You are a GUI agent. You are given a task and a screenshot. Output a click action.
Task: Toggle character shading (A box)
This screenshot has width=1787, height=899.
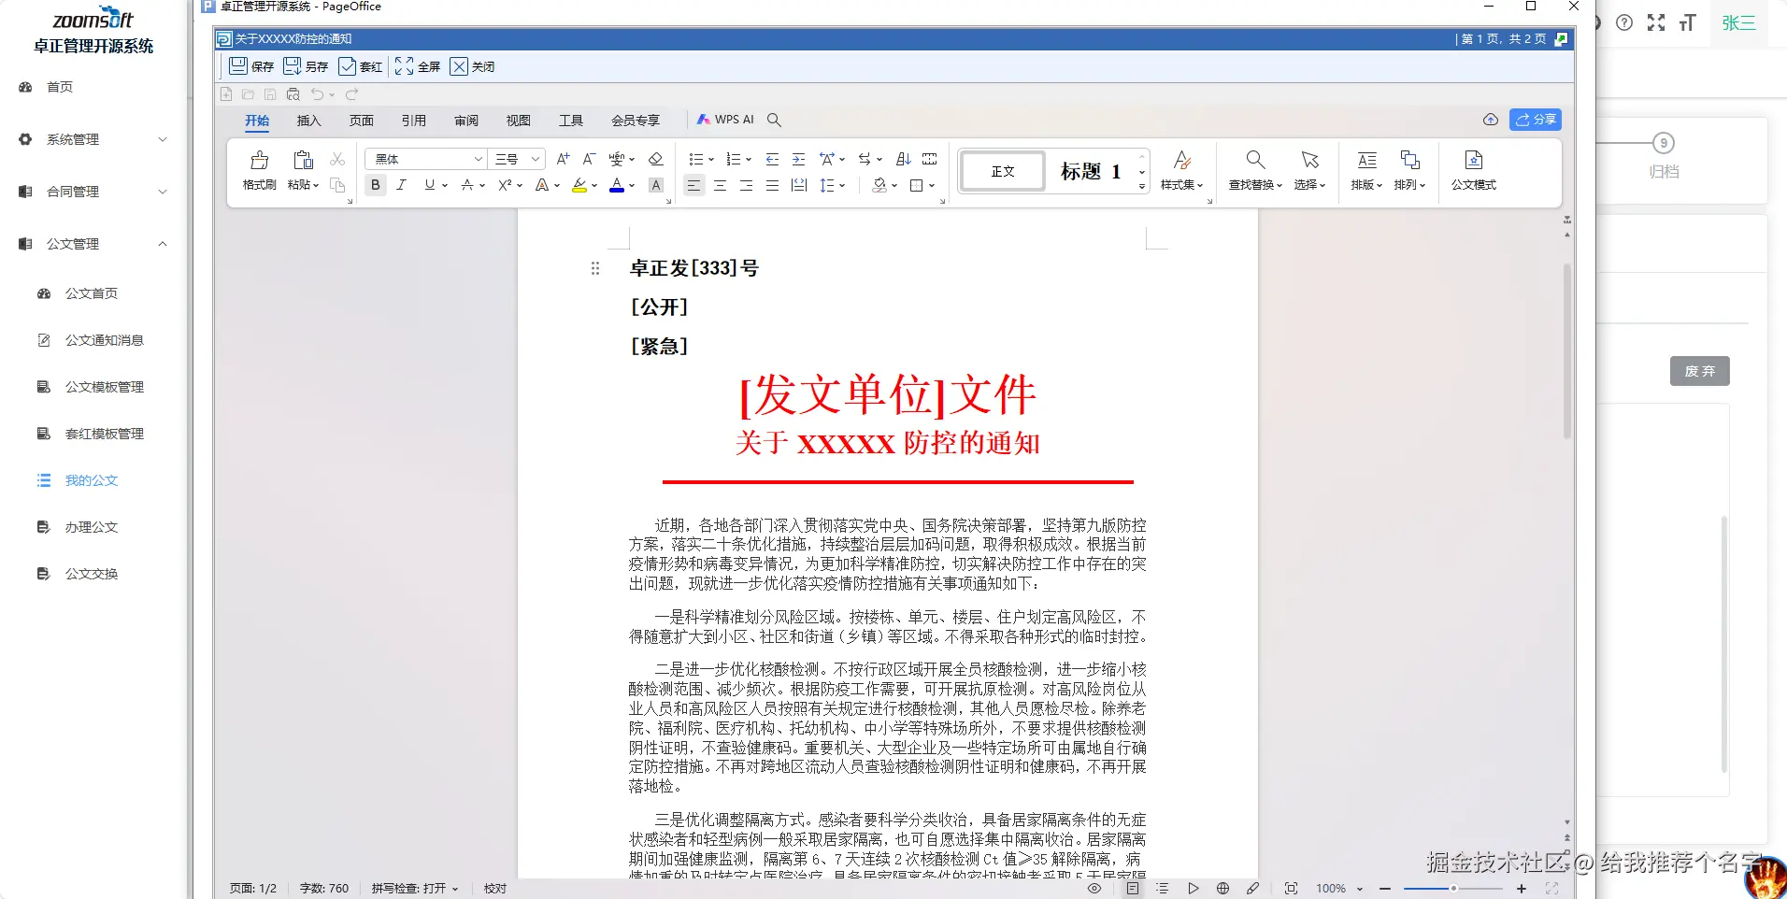(656, 185)
